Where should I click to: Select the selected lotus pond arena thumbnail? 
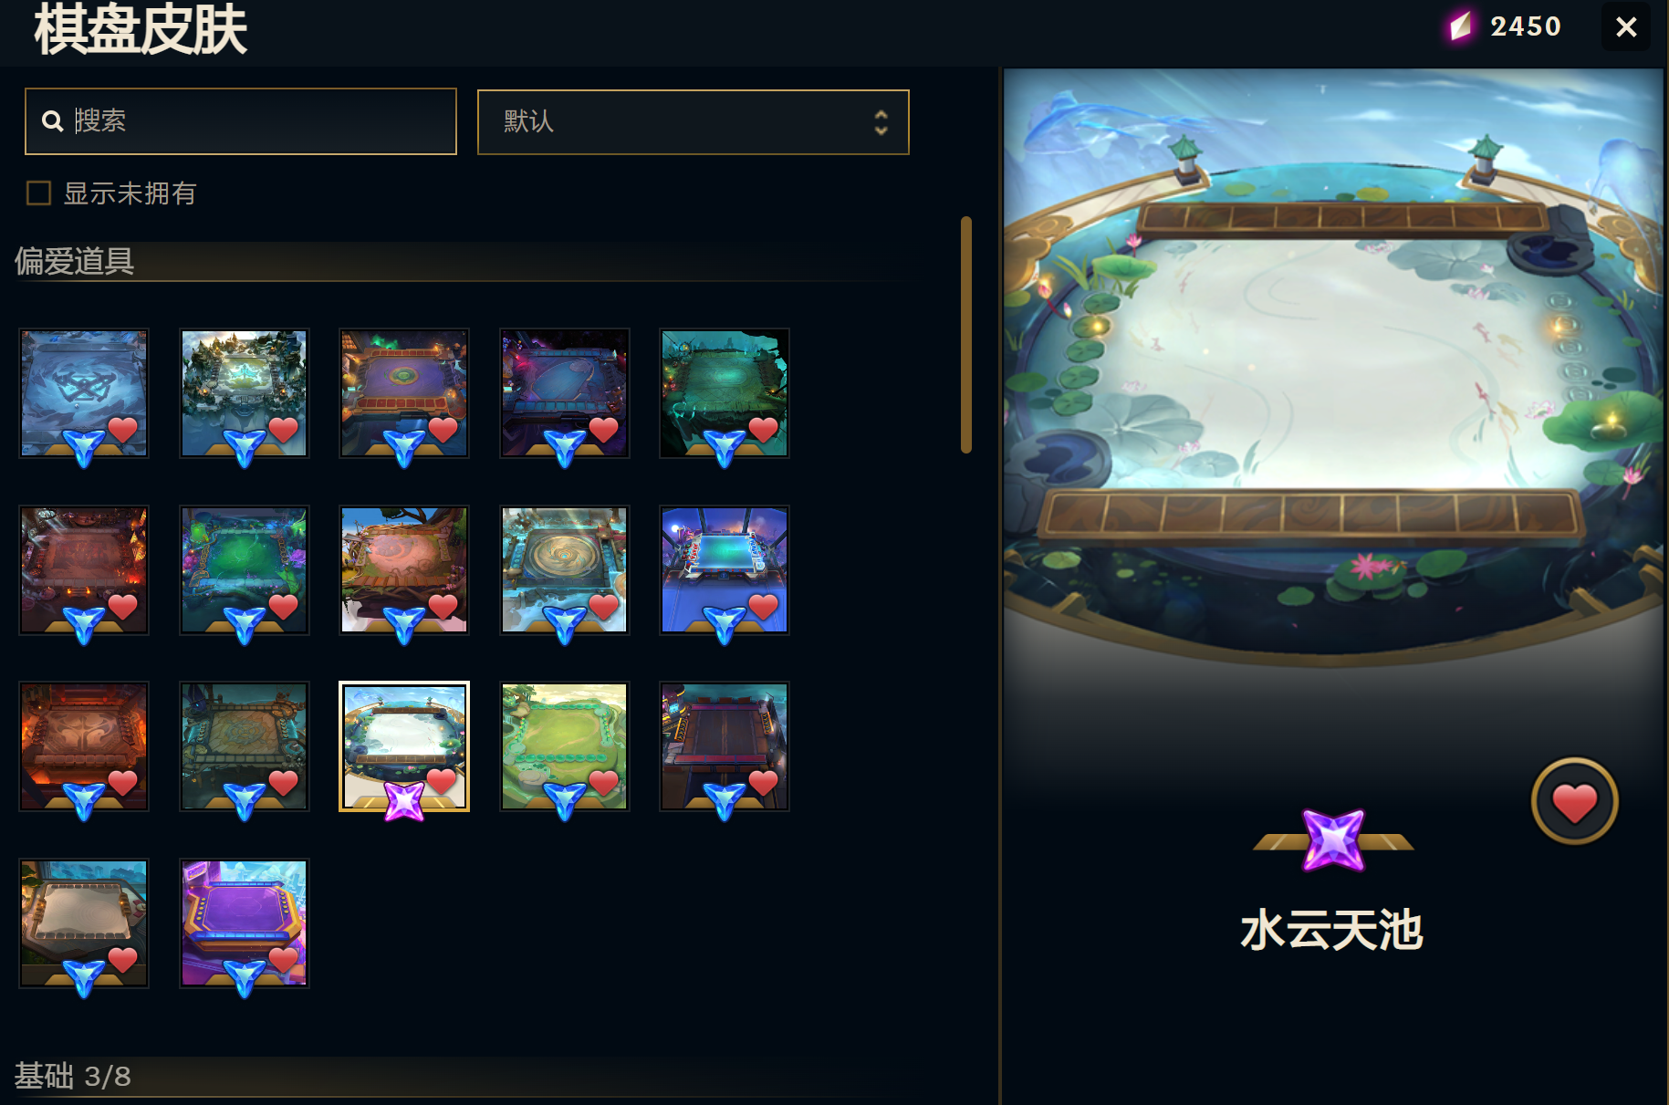tap(404, 746)
